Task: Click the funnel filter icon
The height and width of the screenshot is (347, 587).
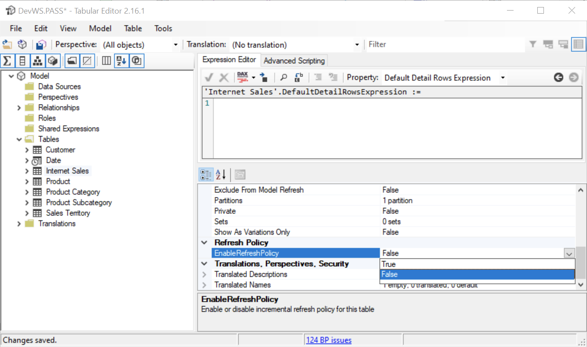Action: click(x=533, y=44)
